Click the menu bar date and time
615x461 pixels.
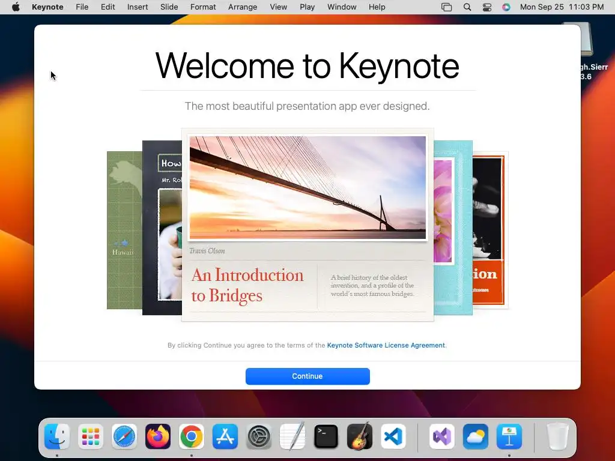point(562,7)
